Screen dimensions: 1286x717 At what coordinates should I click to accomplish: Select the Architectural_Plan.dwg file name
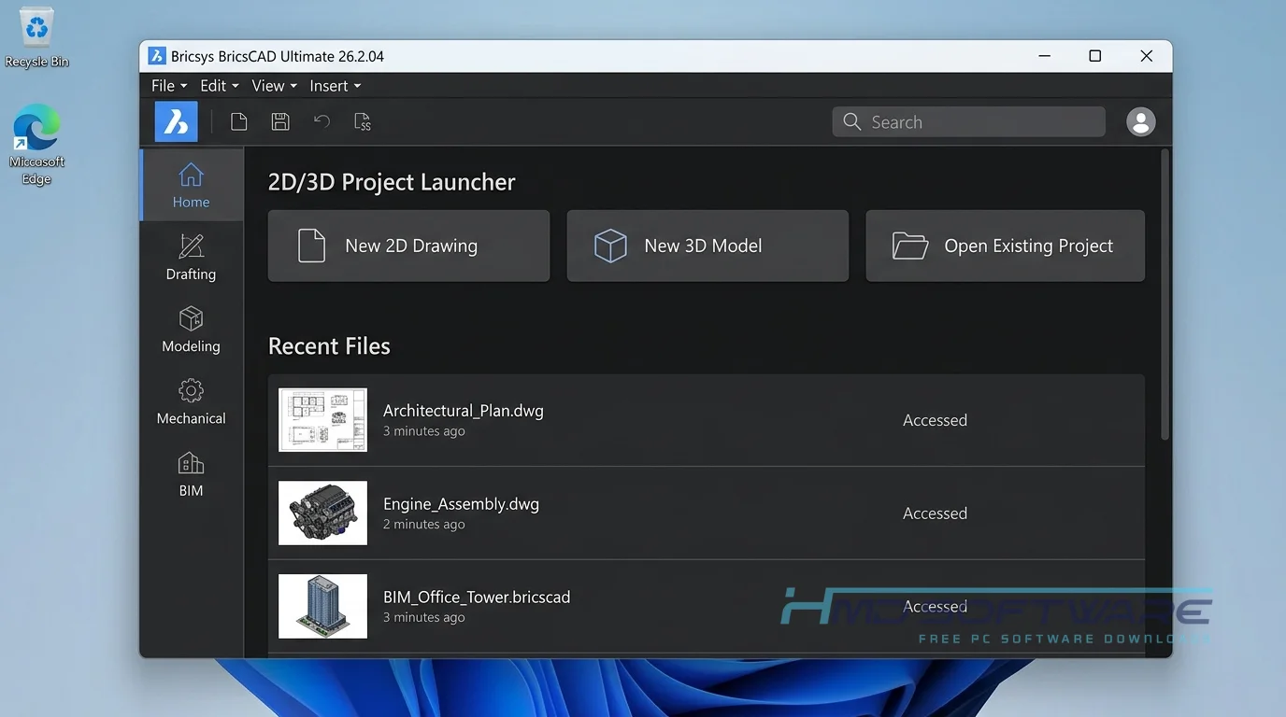pos(463,411)
